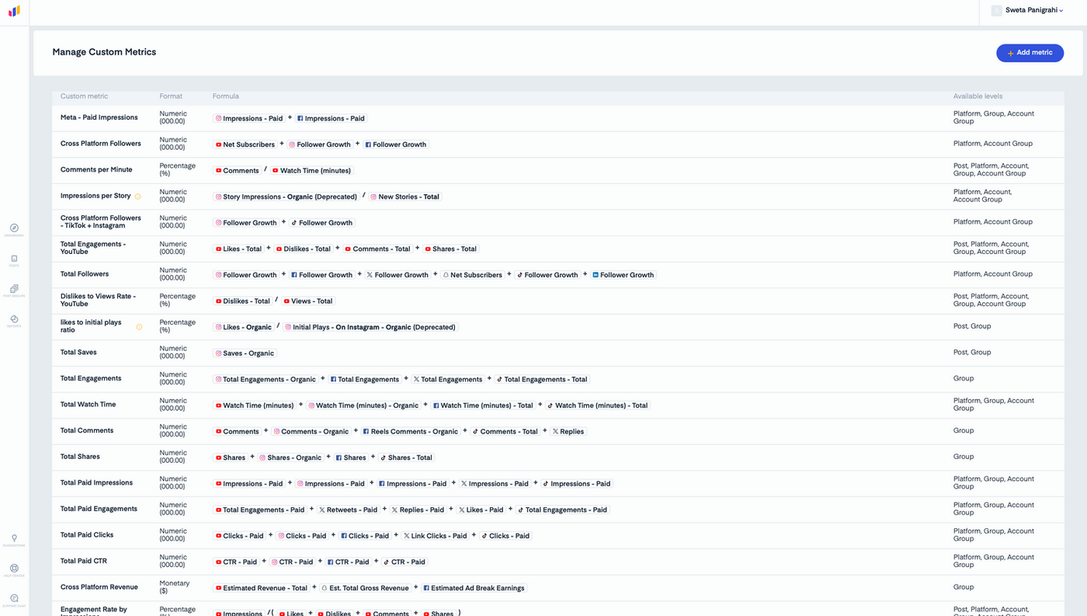Select Cross Platform Followers - TikTok + Instagram metric

pos(101,222)
